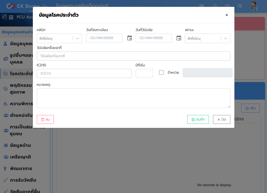267x193 pixels.
Task: Open the task list icon in header
Action: point(240,6)
